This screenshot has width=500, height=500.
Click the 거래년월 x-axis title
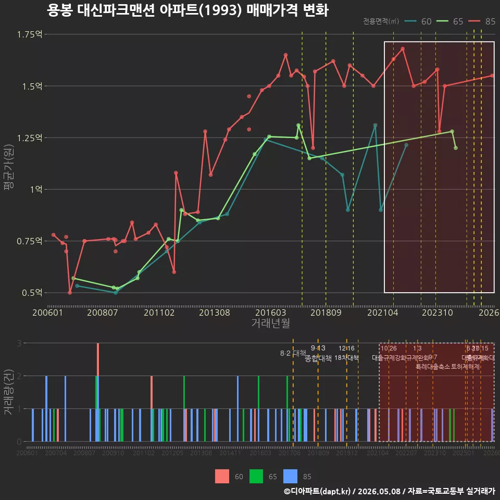[x=271, y=323]
